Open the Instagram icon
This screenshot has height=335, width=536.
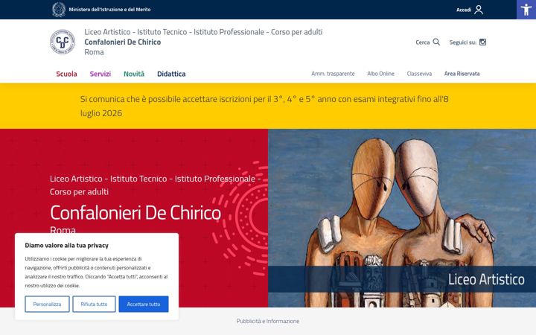(x=482, y=42)
